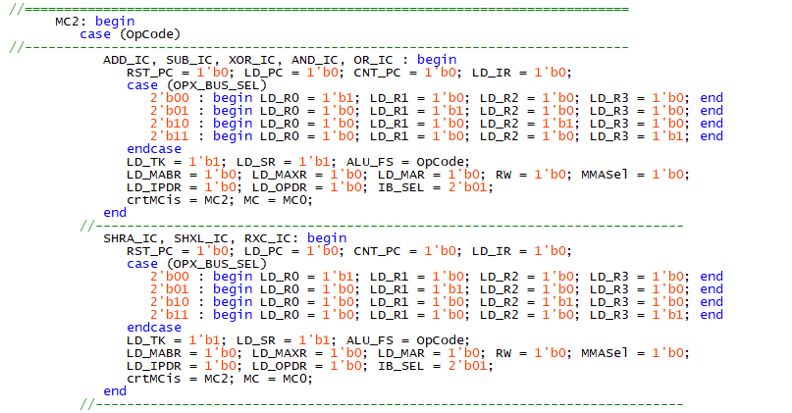Screen dimensions: 792x413
Task: Click 'begin' keyword after RXC_IC colon
Action: coord(326,238)
